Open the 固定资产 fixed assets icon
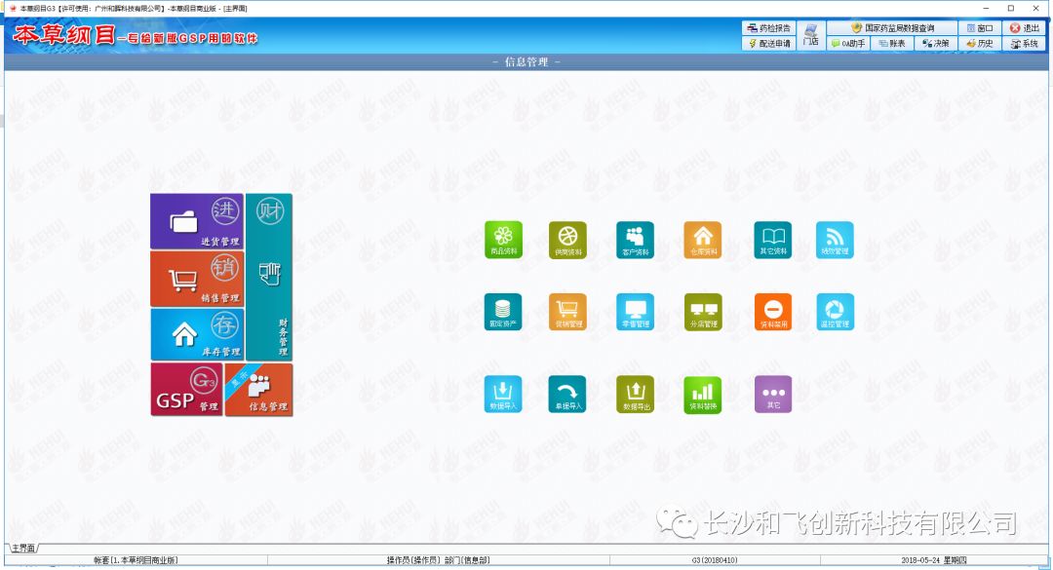Image resolution: width=1053 pixels, height=570 pixels. pyautogui.click(x=503, y=312)
